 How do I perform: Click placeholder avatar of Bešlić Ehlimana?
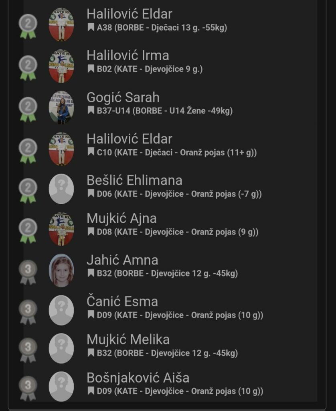tap(61, 189)
